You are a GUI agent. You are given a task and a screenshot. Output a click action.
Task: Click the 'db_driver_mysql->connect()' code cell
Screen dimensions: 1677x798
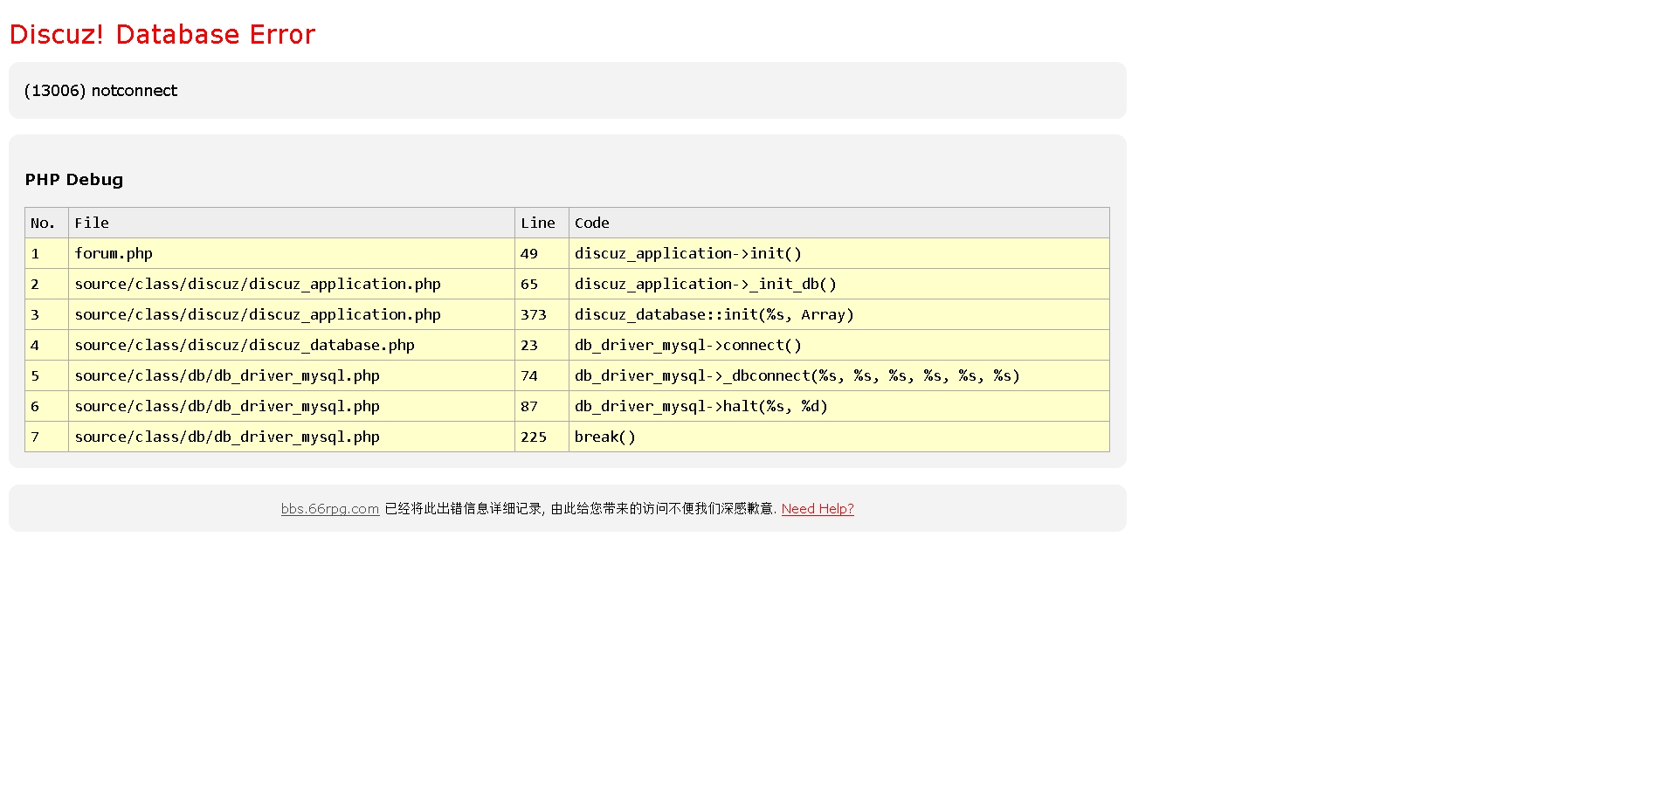tap(839, 345)
